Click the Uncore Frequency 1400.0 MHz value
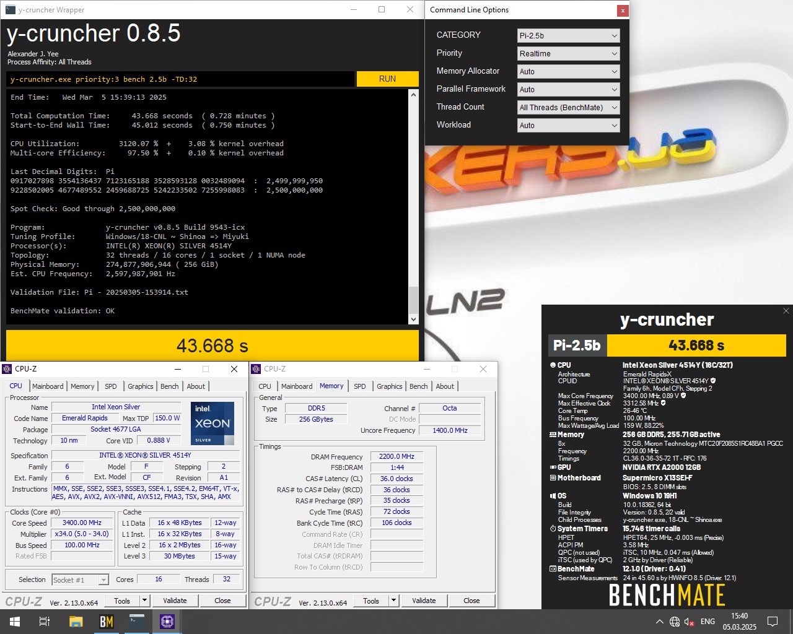Screen dimensions: 793x634 [450, 430]
